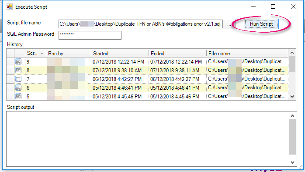
Task: Click the history list scroll up arrow
Action: tap(292, 53)
